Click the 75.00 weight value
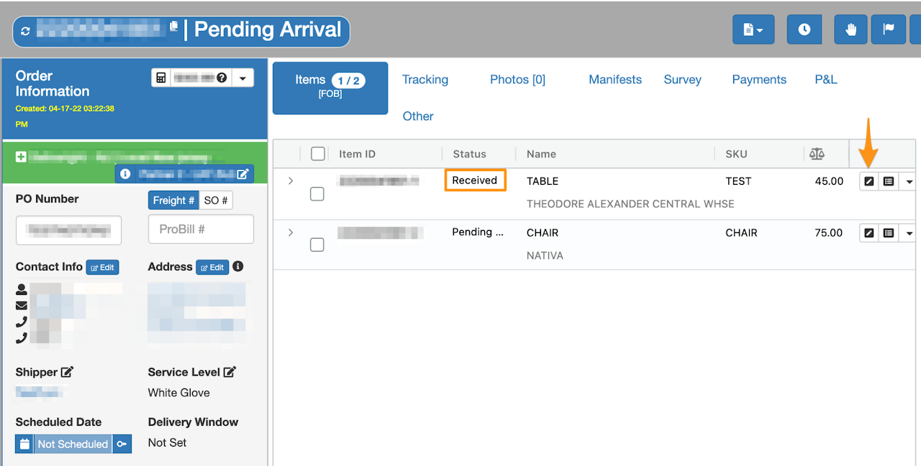This screenshot has height=466, width=921. [x=829, y=233]
